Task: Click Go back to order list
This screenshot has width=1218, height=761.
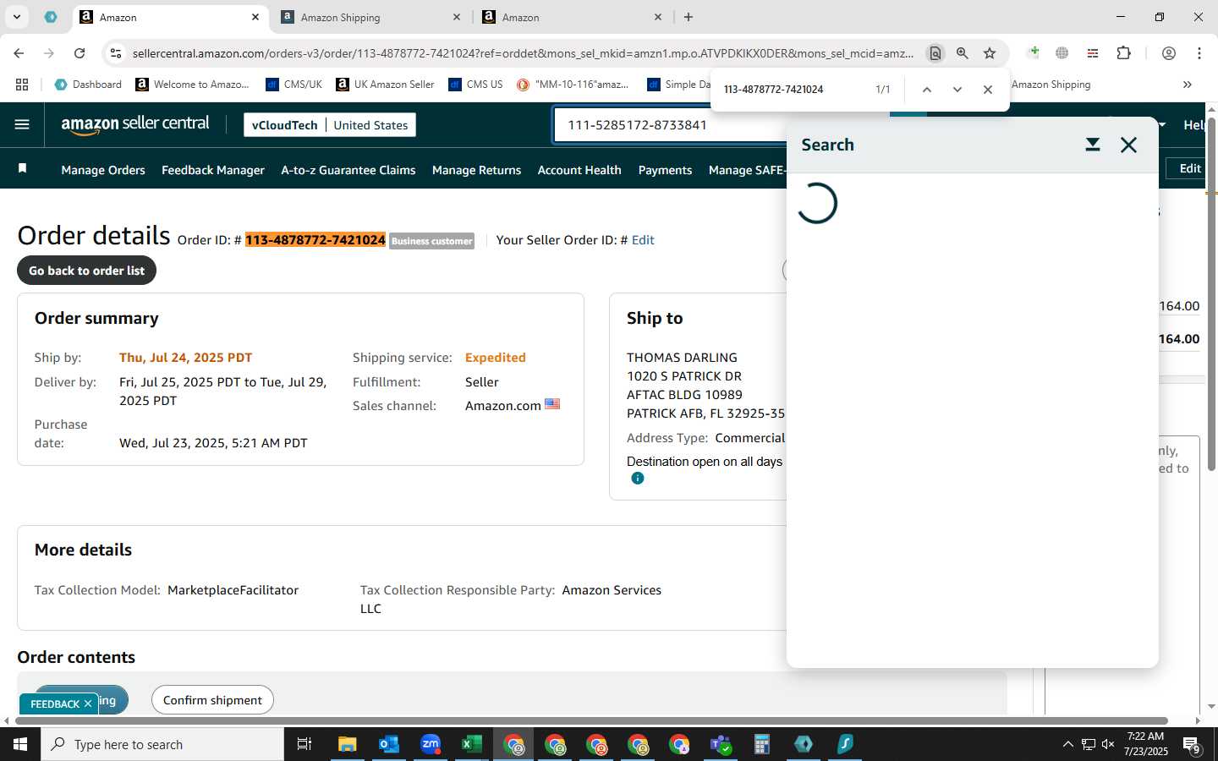Action: point(86,271)
